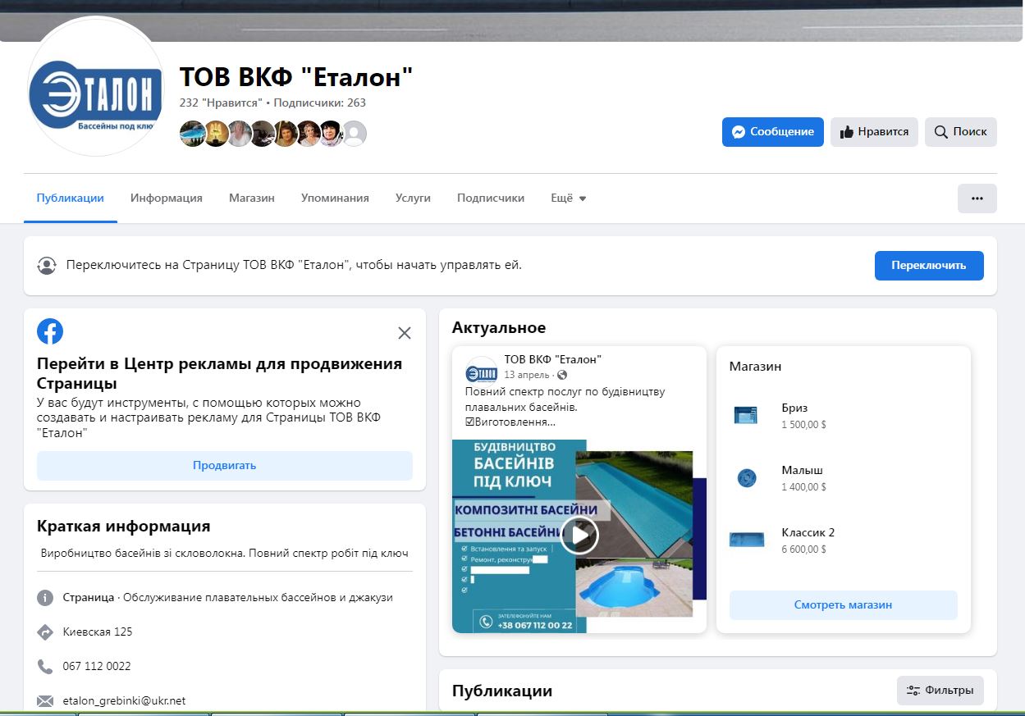Open the post author ТОВ ВКФ "Еталон" link
Image resolution: width=1025 pixels, height=716 pixels.
click(x=553, y=359)
